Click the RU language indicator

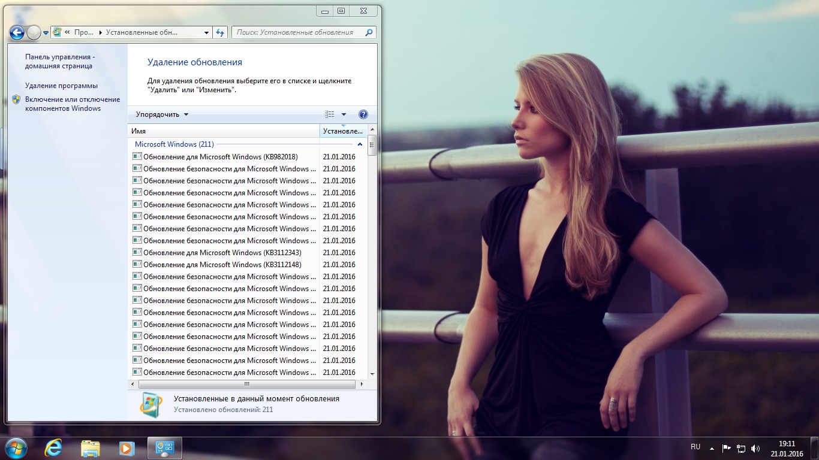coord(695,447)
